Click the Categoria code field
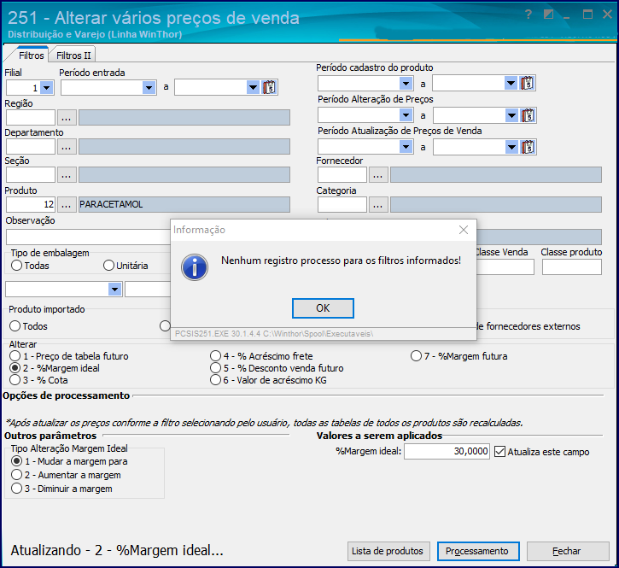 tap(342, 205)
